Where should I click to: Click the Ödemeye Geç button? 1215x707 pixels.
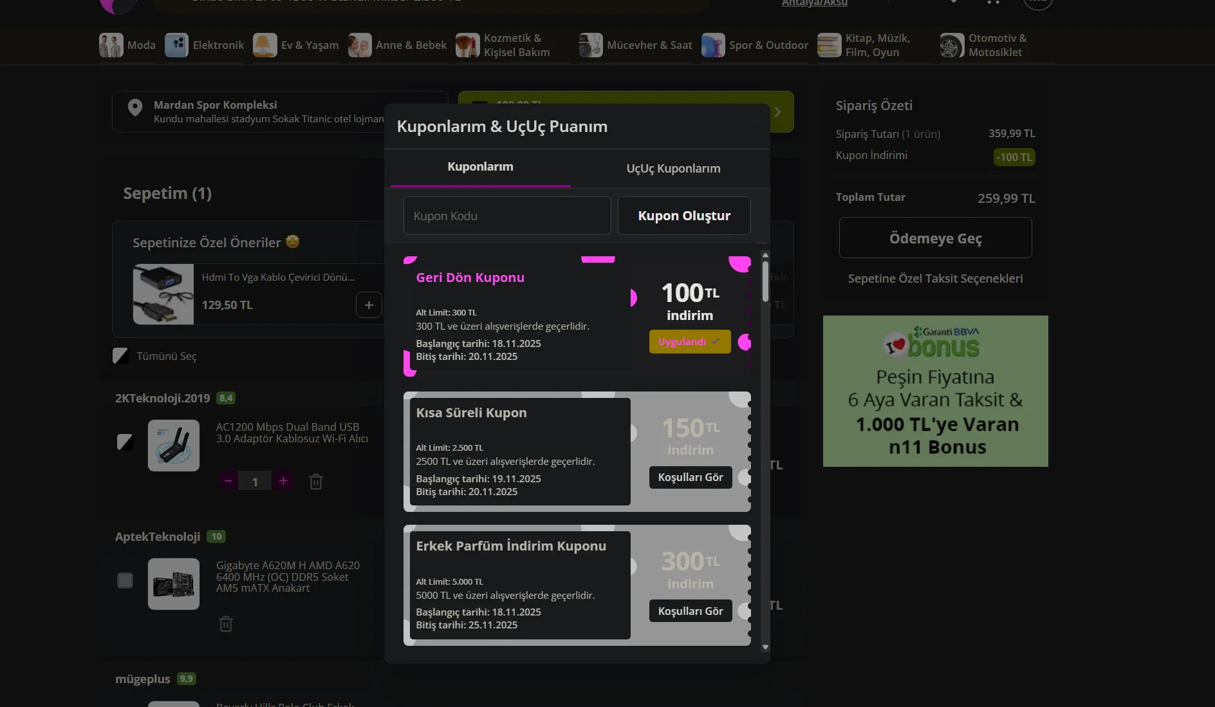[936, 238]
